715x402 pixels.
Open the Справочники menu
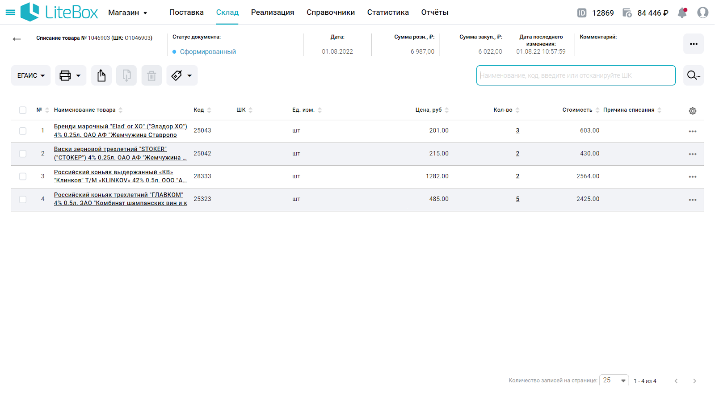(331, 13)
